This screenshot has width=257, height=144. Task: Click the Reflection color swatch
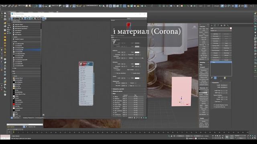pyautogui.click(x=137, y=52)
